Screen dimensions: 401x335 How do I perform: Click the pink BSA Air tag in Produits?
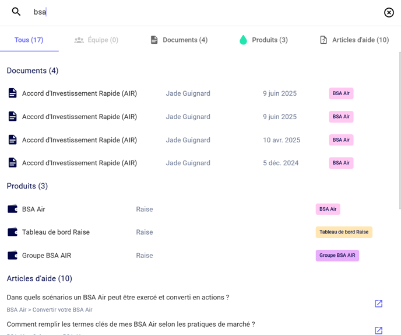pos(328,209)
